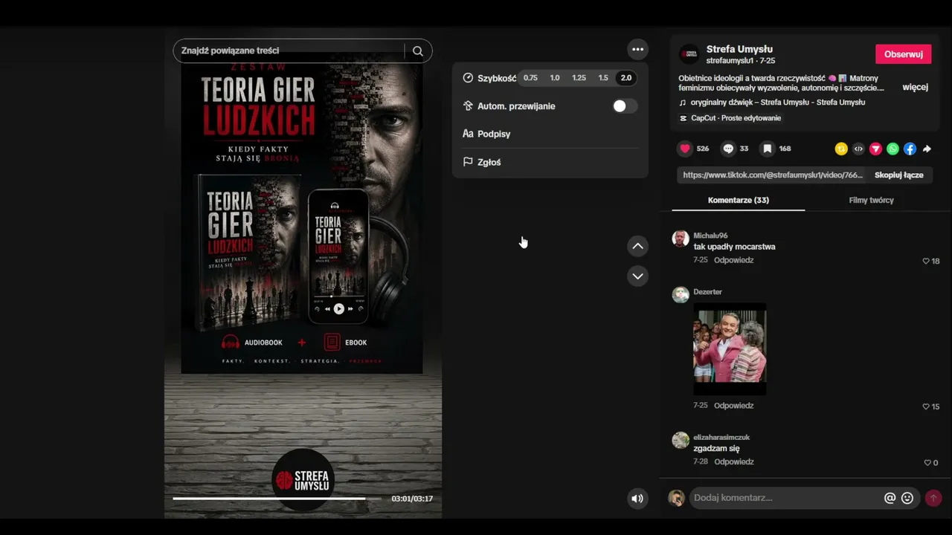The image size is (952, 535).
Task: Share video on Facebook
Action: click(910, 149)
